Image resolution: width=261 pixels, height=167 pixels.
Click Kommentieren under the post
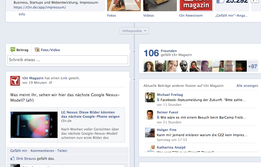point(42,151)
